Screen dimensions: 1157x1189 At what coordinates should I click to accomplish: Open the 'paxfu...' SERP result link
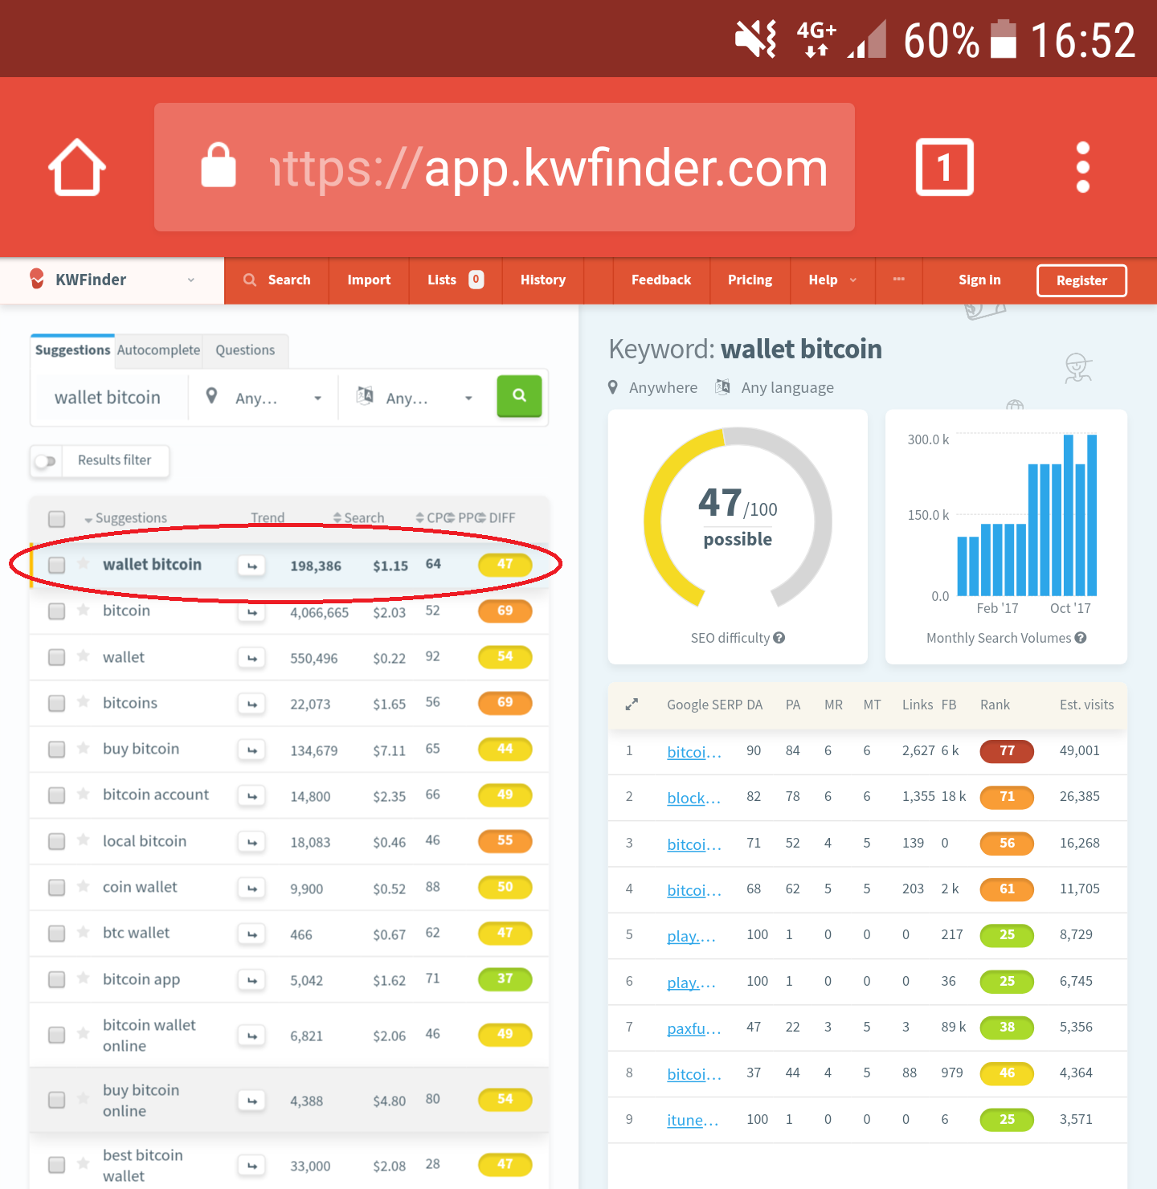[x=693, y=1028]
